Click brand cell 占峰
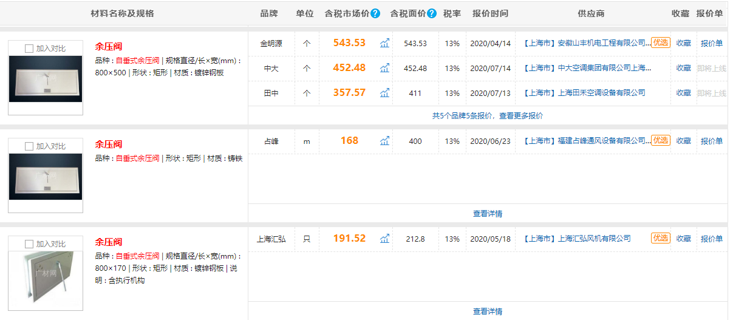Screen dimensions: 733x320 [x=271, y=141]
